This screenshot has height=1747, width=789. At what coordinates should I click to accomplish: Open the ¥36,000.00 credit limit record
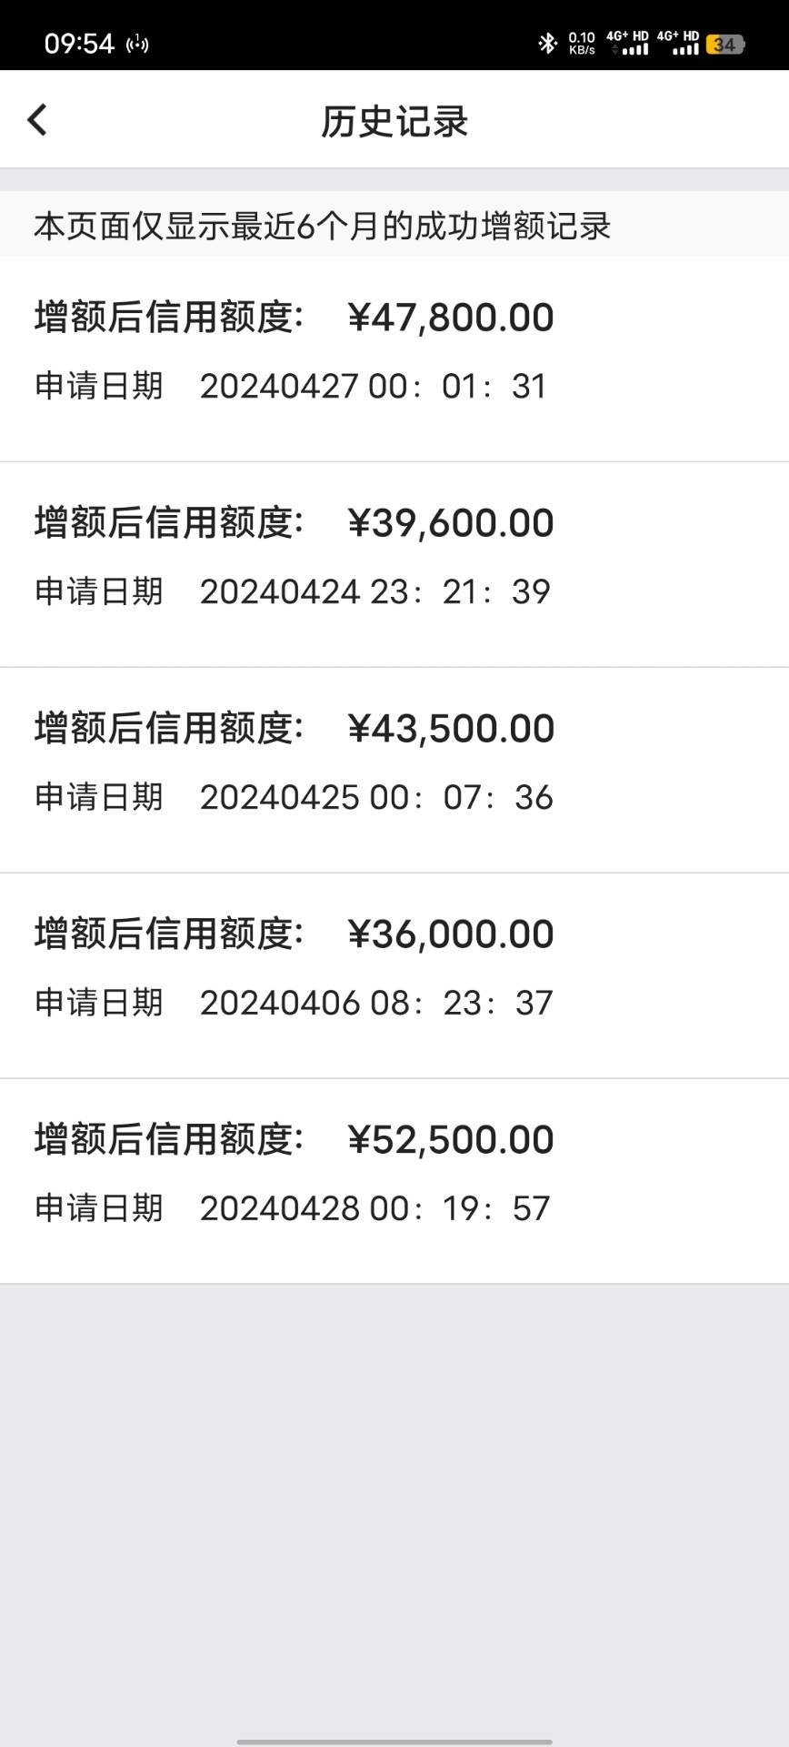click(x=394, y=976)
